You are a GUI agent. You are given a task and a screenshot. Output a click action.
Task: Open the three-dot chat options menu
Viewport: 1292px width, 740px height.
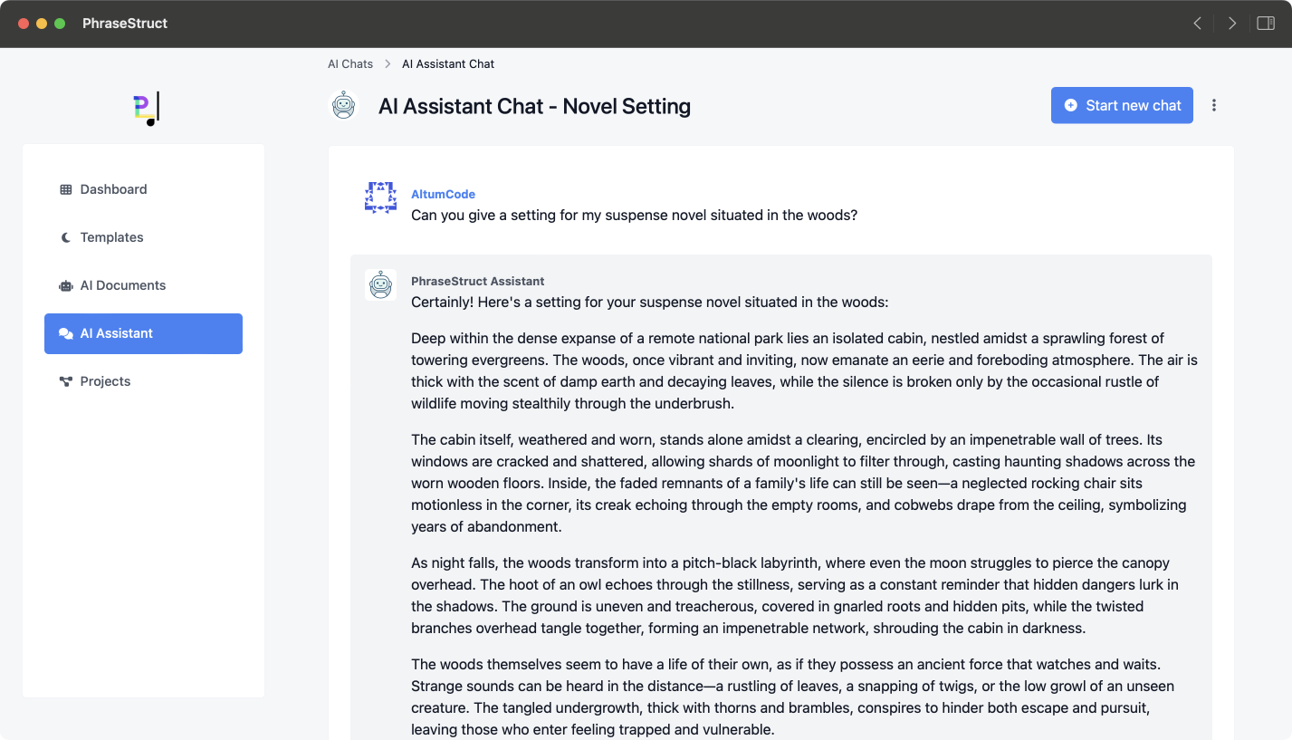click(x=1214, y=105)
